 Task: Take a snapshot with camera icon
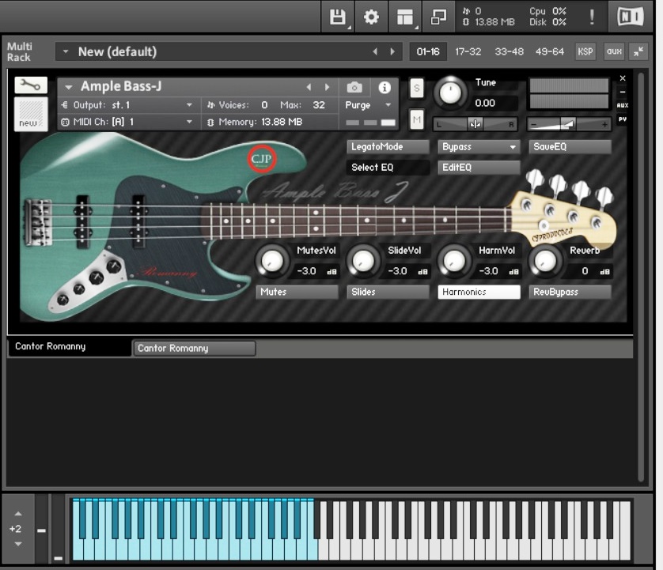(x=354, y=88)
